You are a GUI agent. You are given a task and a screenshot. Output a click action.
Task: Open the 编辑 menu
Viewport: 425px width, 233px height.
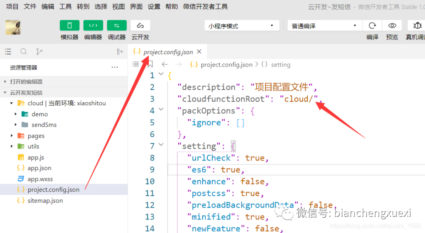(x=48, y=6)
